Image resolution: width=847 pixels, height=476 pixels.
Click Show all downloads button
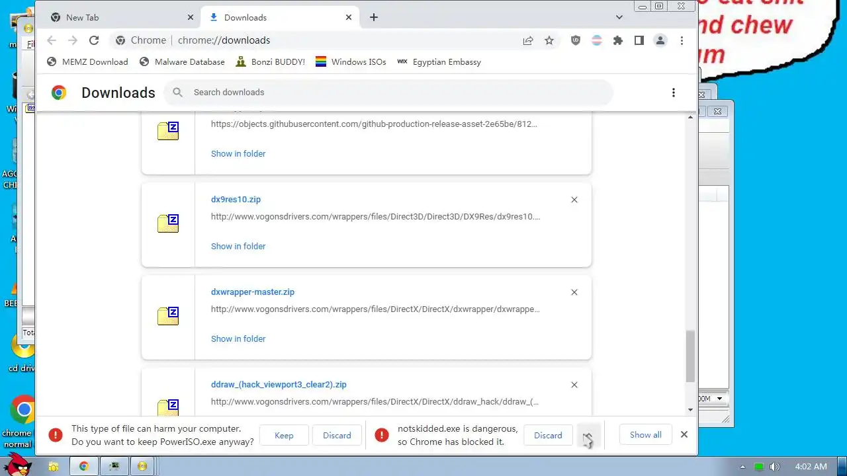coord(645,434)
